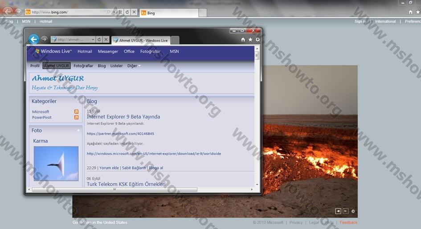Follow the partner.microsoft.com/40146845 link
Viewport: 421px width, 229px height.
pyautogui.click(x=120, y=133)
